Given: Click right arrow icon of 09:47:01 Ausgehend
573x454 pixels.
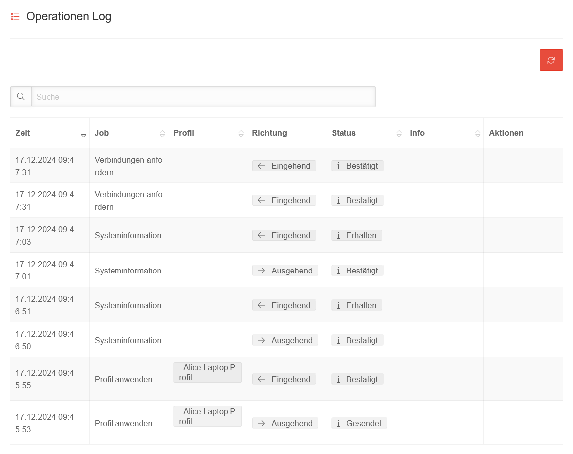Looking at the screenshot, I should pos(261,271).
